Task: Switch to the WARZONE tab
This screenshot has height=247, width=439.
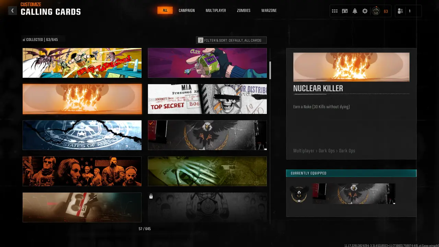Action: [269, 10]
